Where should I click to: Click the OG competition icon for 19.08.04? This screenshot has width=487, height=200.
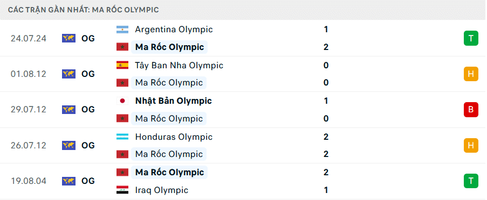click(68, 181)
